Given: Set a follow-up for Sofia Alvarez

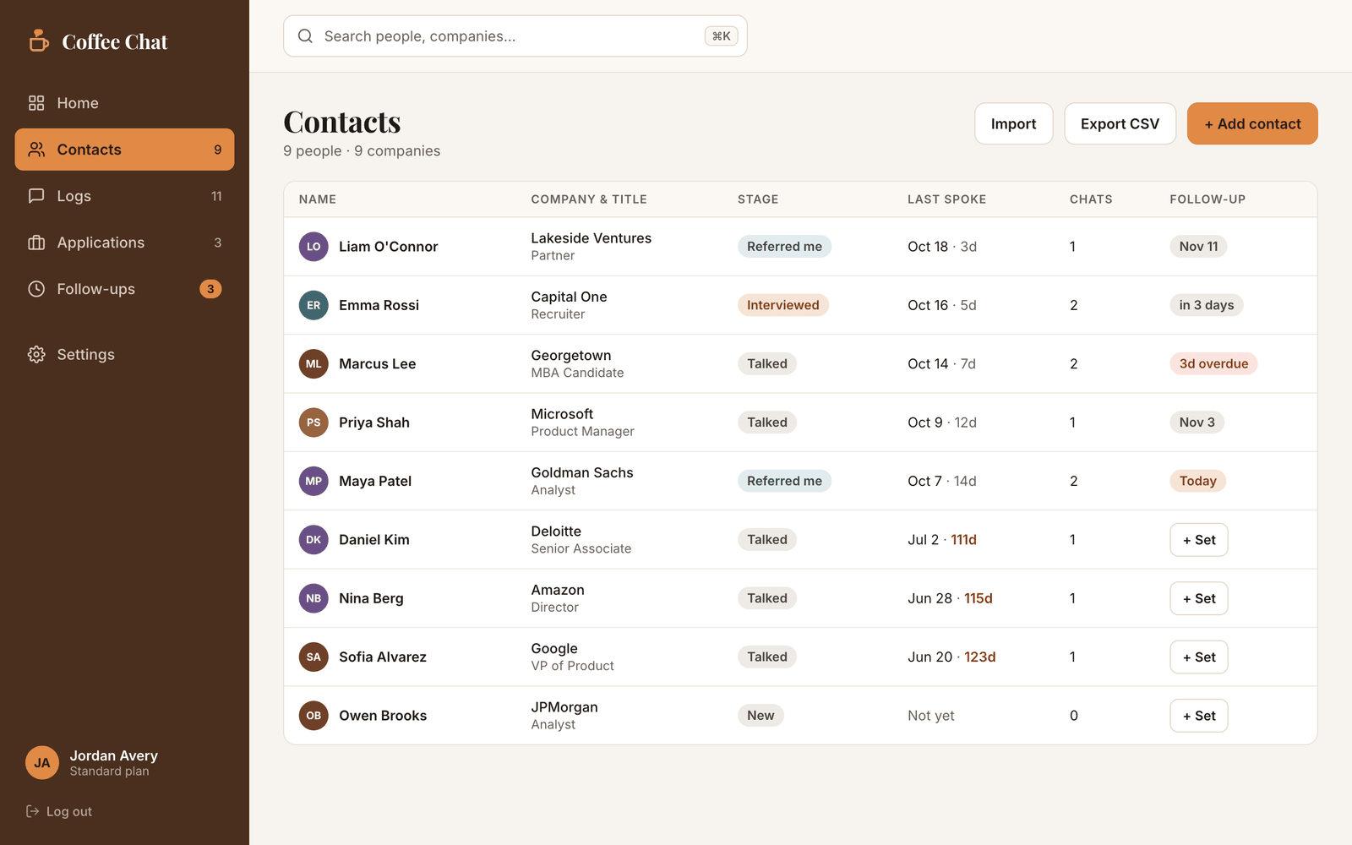Looking at the screenshot, I should [1199, 657].
